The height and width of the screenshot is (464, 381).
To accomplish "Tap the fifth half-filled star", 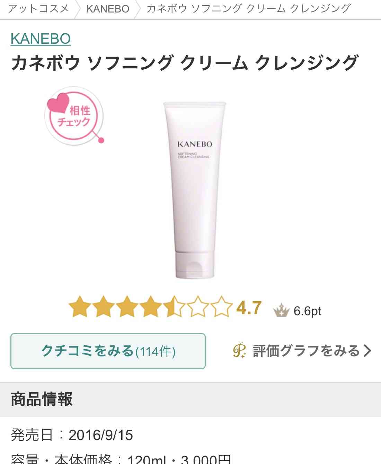I will point(174,307).
